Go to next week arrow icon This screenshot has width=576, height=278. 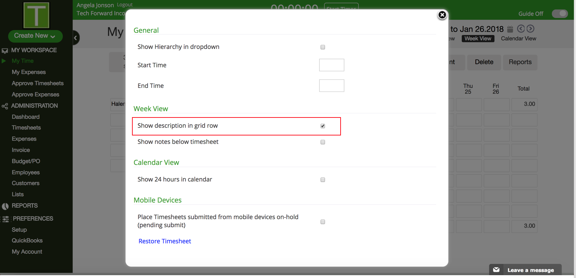[x=530, y=29]
